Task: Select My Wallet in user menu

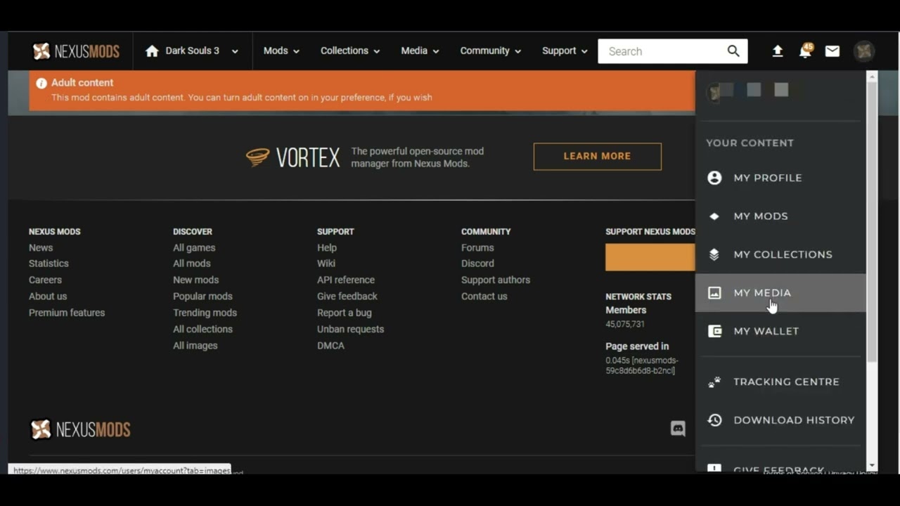Action: coord(780,331)
